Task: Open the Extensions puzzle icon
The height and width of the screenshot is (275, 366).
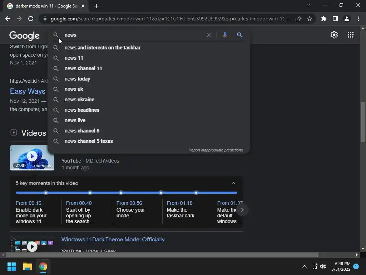Action: (x=323, y=19)
